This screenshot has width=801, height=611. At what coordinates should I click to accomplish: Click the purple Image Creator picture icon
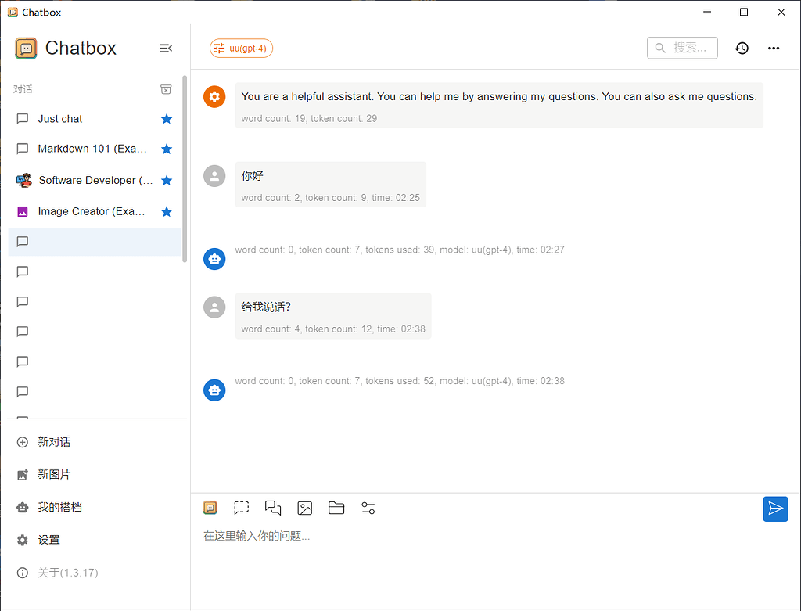coord(23,211)
